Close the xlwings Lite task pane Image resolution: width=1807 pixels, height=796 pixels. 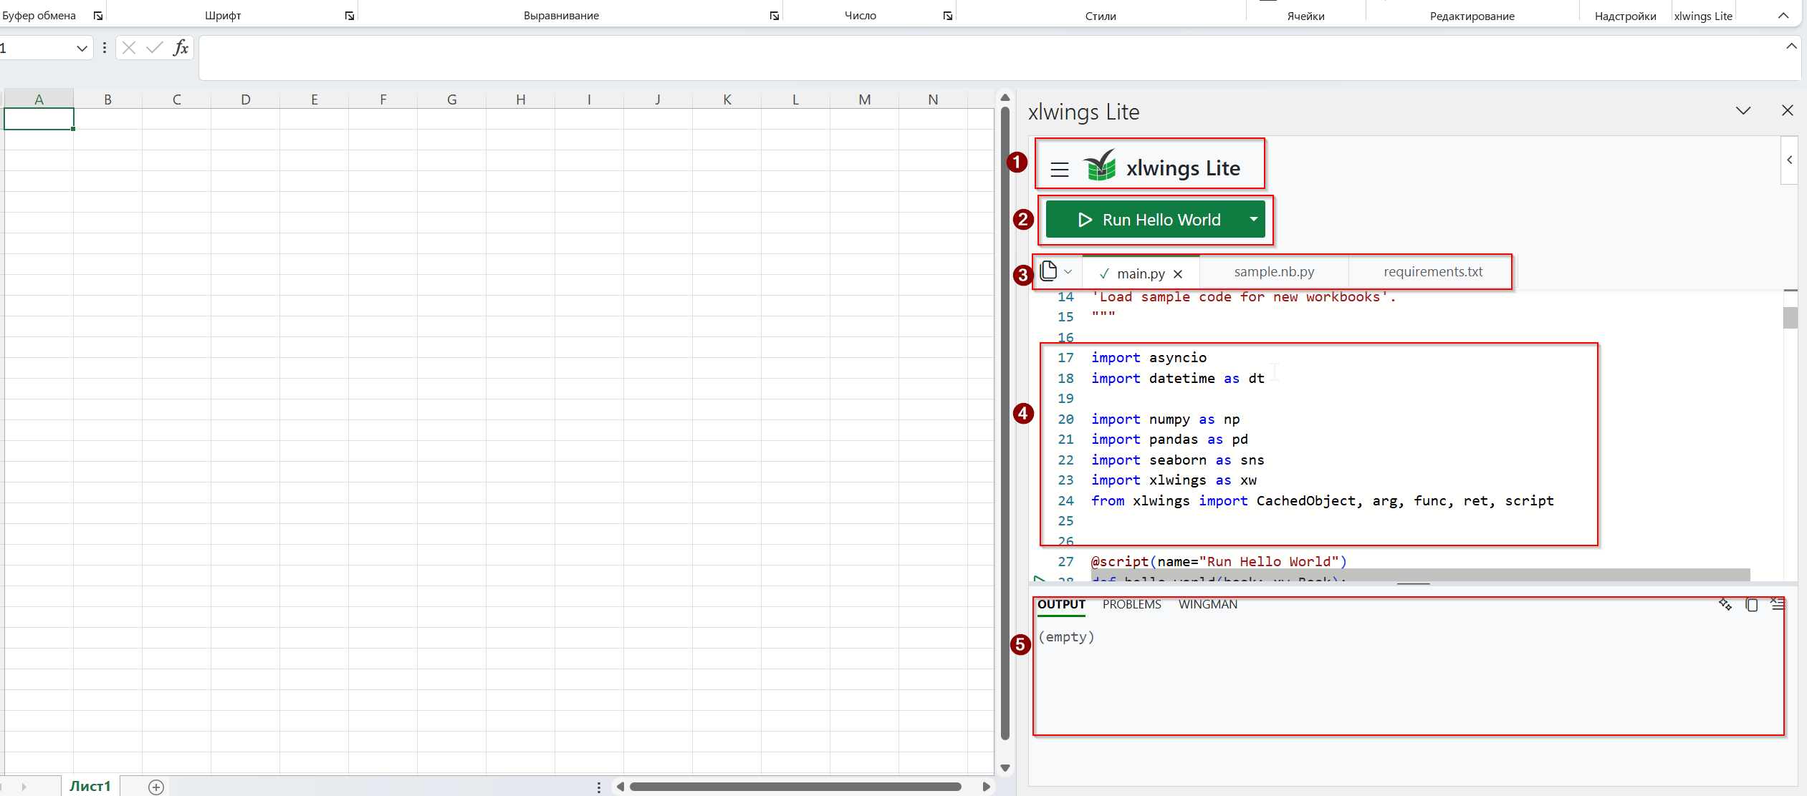[1788, 110]
